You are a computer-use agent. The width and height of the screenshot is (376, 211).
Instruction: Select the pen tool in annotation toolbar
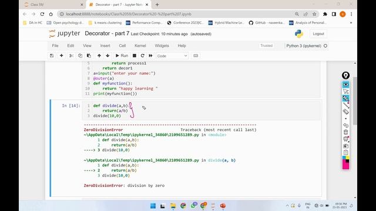click(345, 98)
